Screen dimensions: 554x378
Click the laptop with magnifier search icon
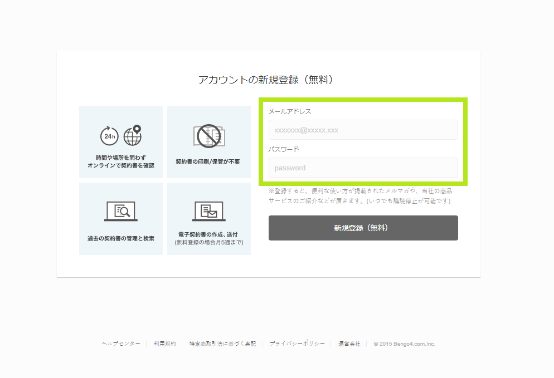click(x=121, y=211)
